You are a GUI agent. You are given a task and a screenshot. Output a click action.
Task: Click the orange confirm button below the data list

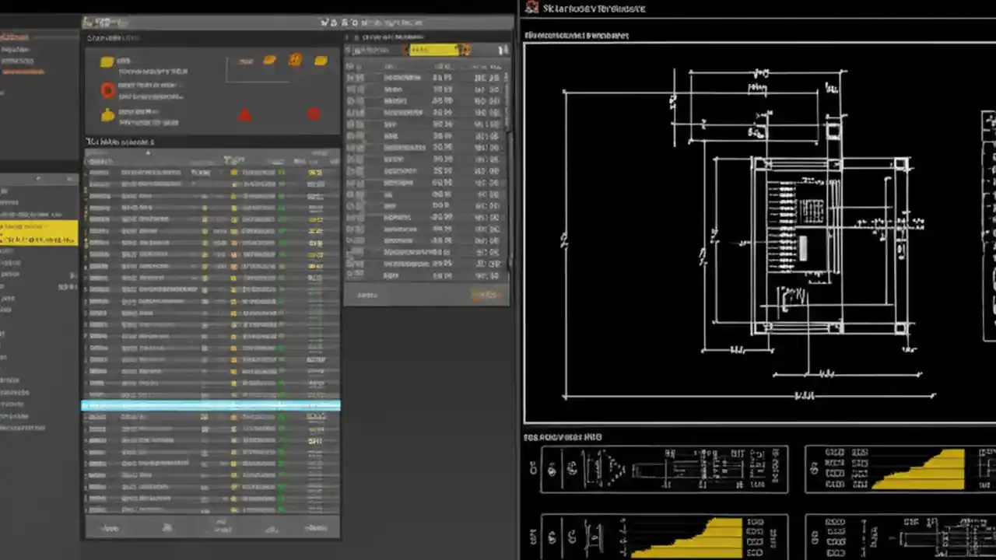tap(486, 295)
